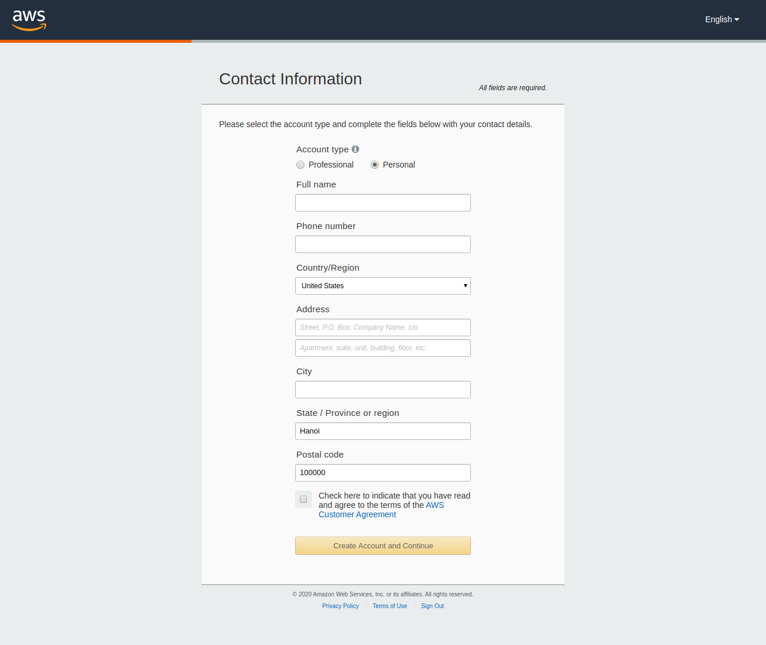Click the Sign Out link

[x=432, y=606]
